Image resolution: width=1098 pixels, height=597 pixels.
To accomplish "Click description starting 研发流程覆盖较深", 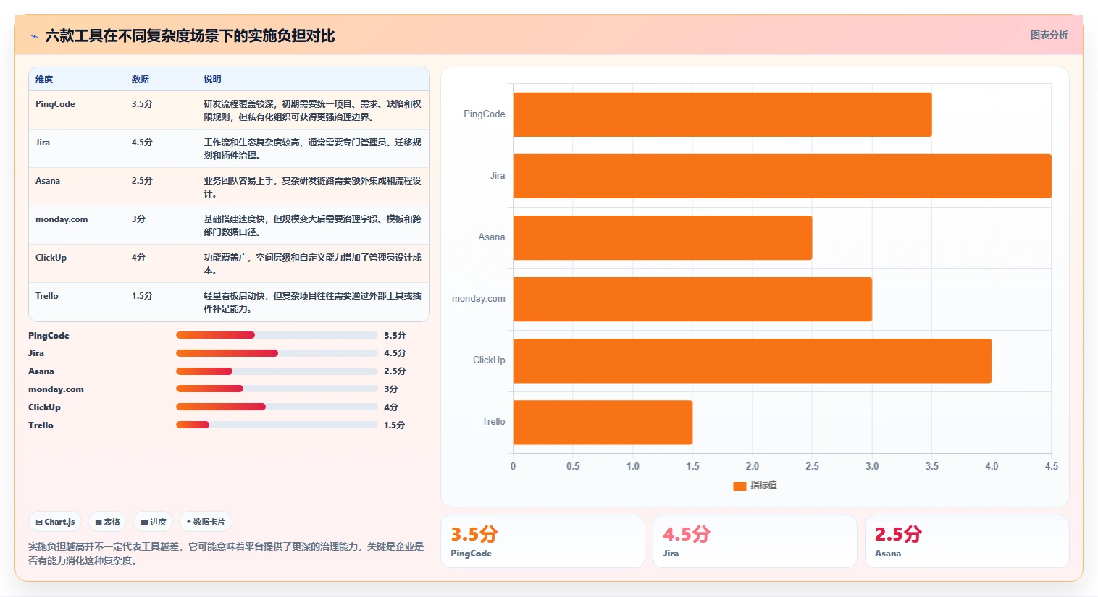I will click(312, 111).
